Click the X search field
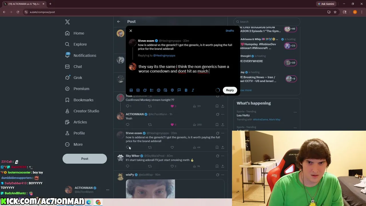This screenshot has height=206, width=366. click(x=267, y=22)
